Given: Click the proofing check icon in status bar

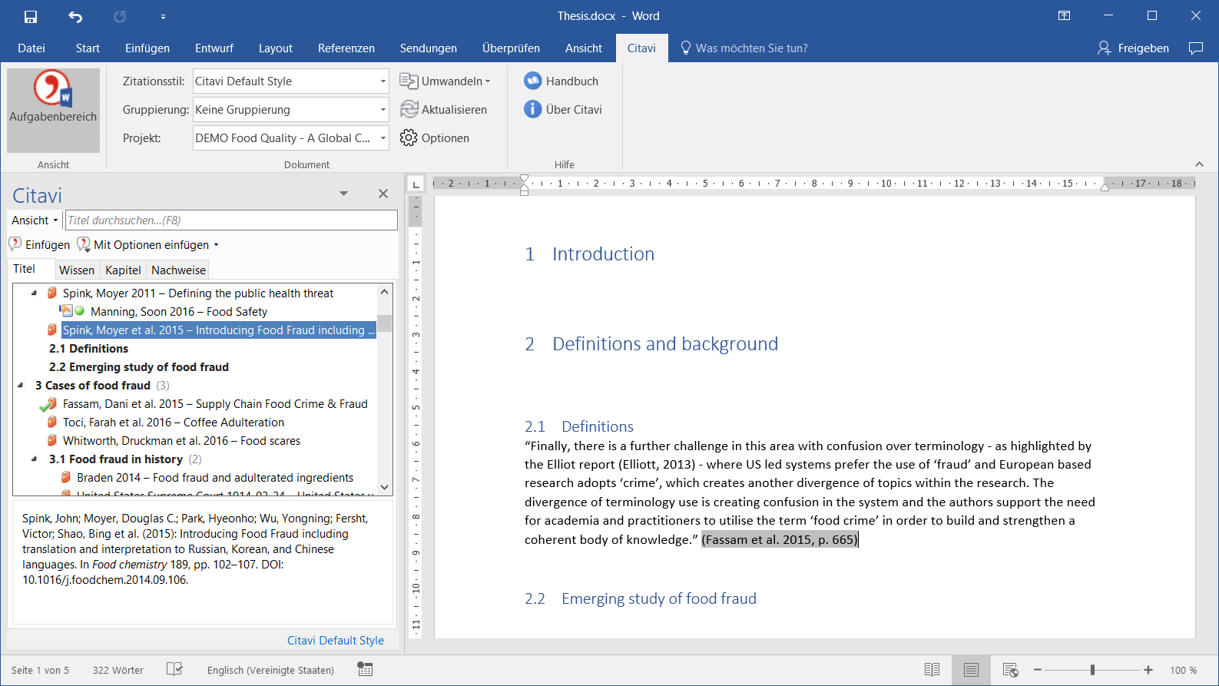Looking at the screenshot, I should pyautogui.click(x=174, y=670).
